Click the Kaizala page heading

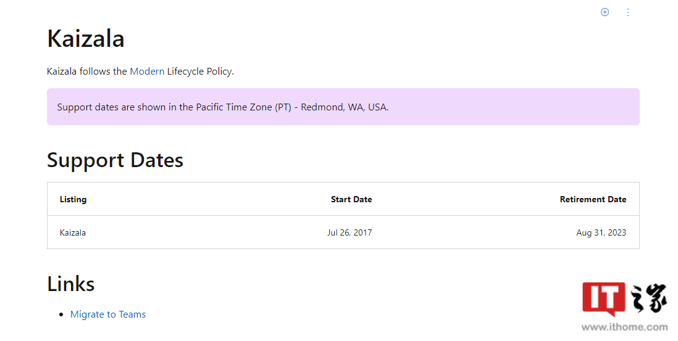tap(86, 38)
